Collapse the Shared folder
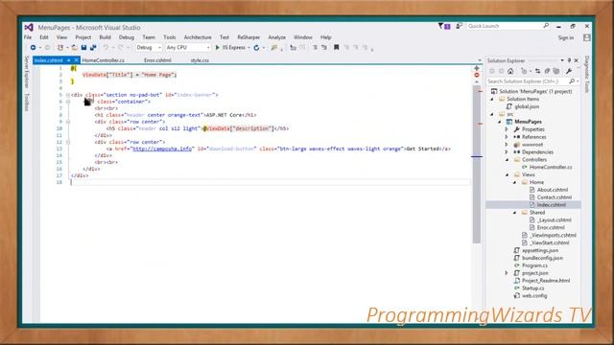The image size is (614, 345). point(515,213)
